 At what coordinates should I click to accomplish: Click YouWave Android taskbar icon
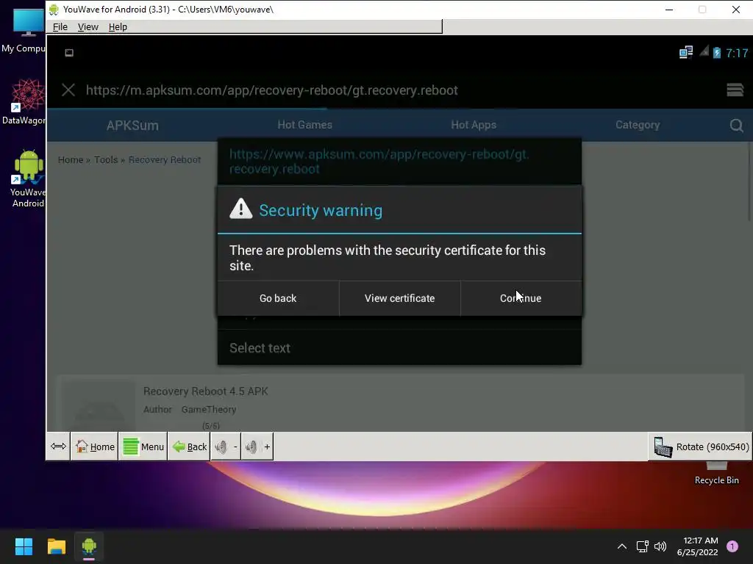click(89, 546)
